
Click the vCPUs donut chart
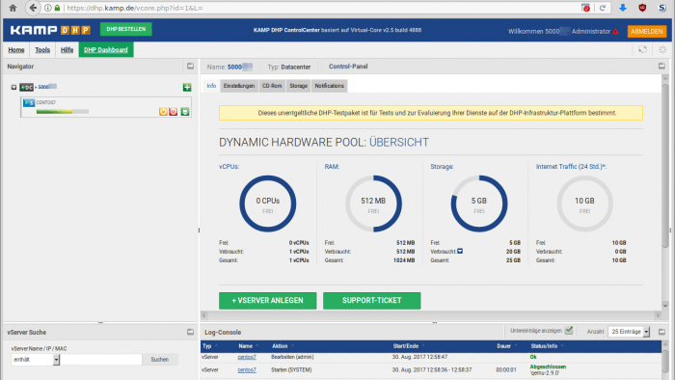point(268,204)
